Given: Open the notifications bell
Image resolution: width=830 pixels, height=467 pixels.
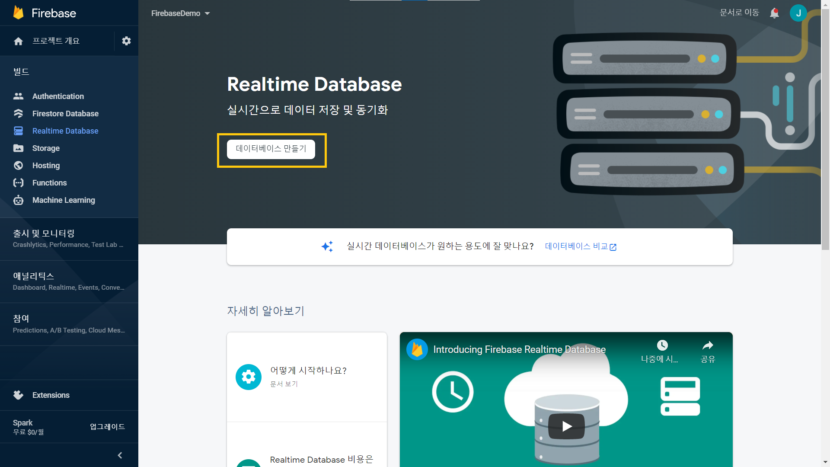Looking at the screenshot, I should click(774, 13).
